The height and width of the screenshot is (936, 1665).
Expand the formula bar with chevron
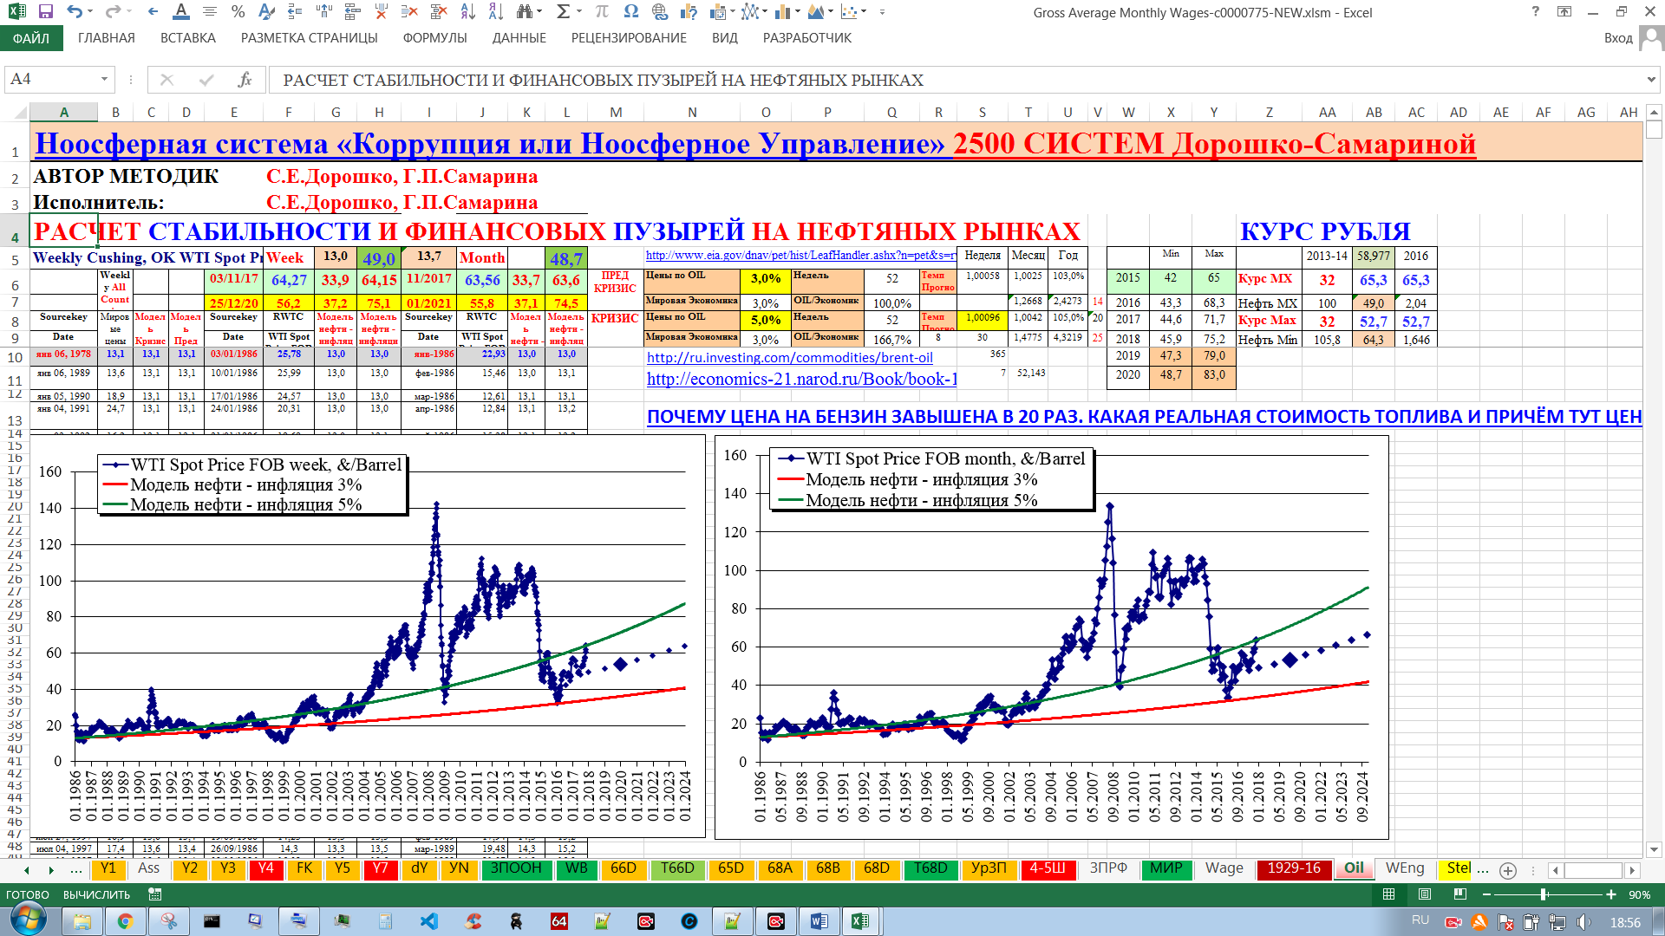(x=1650, y=80)
